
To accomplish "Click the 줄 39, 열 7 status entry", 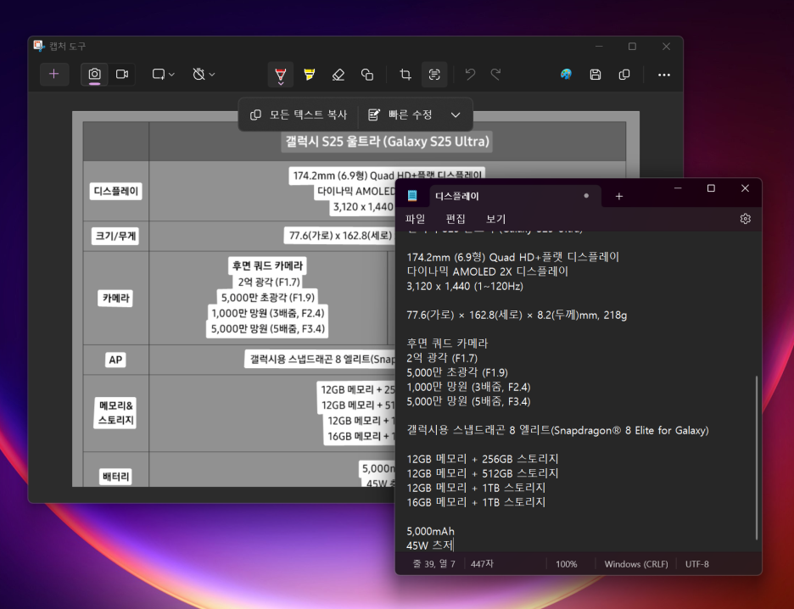I will coord(434,564).
